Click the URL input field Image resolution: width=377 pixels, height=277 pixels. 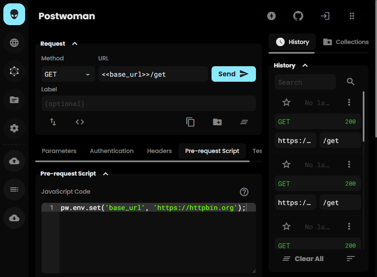click(153, 74)
